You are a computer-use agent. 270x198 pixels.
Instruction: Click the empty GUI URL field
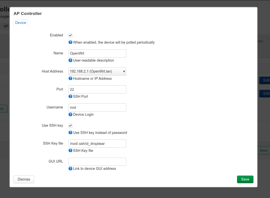click(97, 162)
